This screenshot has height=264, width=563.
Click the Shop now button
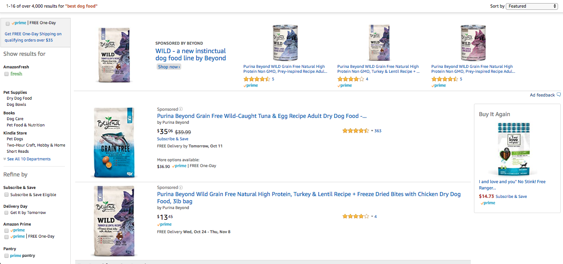point(169,67)
